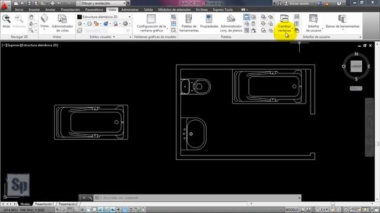Click the help question mark icon
This screenshot has width=380, height=213.
(339, 4)
